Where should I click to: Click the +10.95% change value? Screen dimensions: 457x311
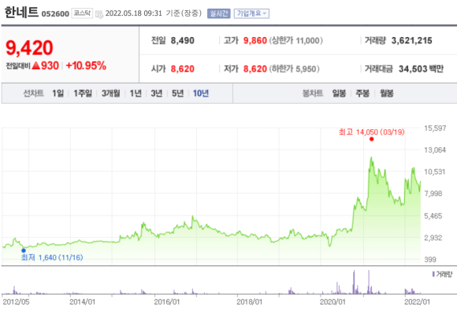coord(86,66)
